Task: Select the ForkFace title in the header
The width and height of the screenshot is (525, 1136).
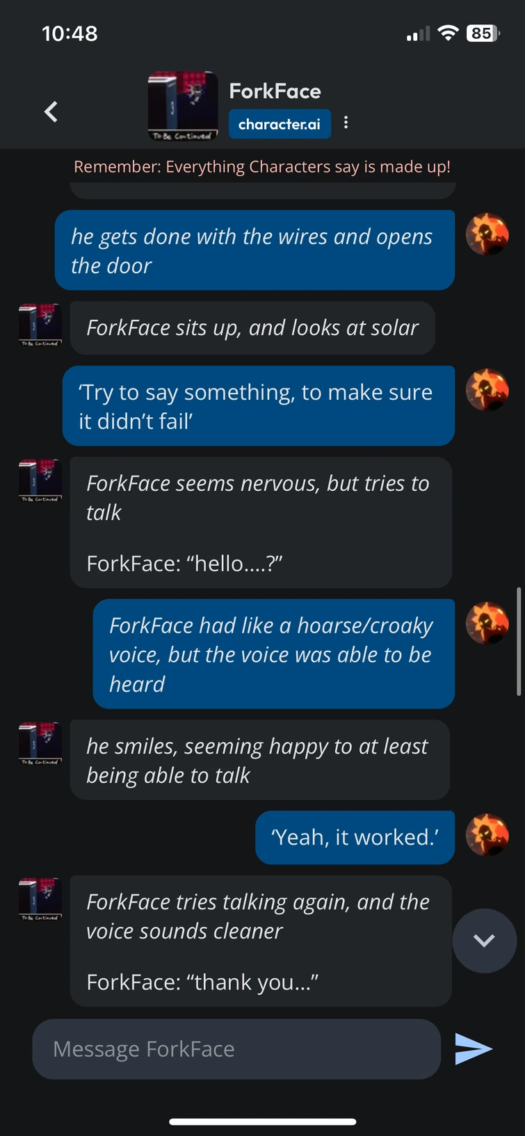Action: [275, 90]
